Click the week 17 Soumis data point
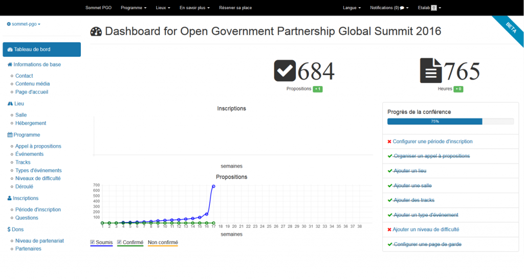The height and width of the screenshot is (279, 524). (x=213, y=187)
